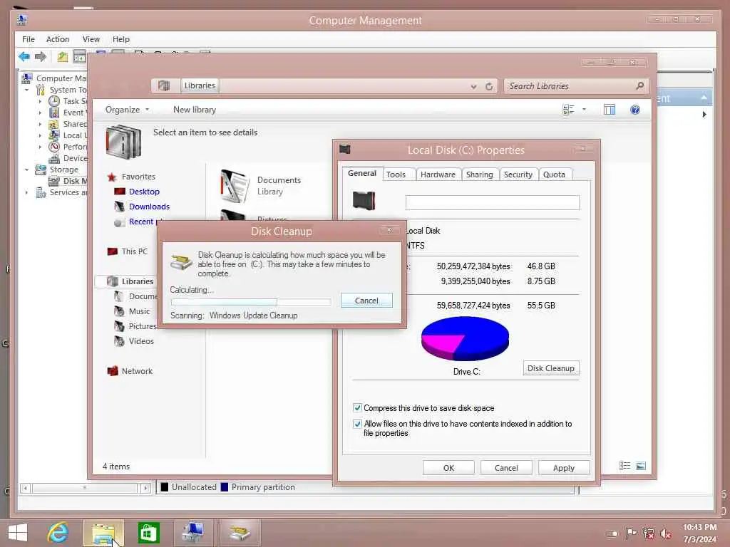The height and width of the screenshot is (547, 730).
Task: Click Apply in Local Disk Properties
Action: tap(564, 468)
